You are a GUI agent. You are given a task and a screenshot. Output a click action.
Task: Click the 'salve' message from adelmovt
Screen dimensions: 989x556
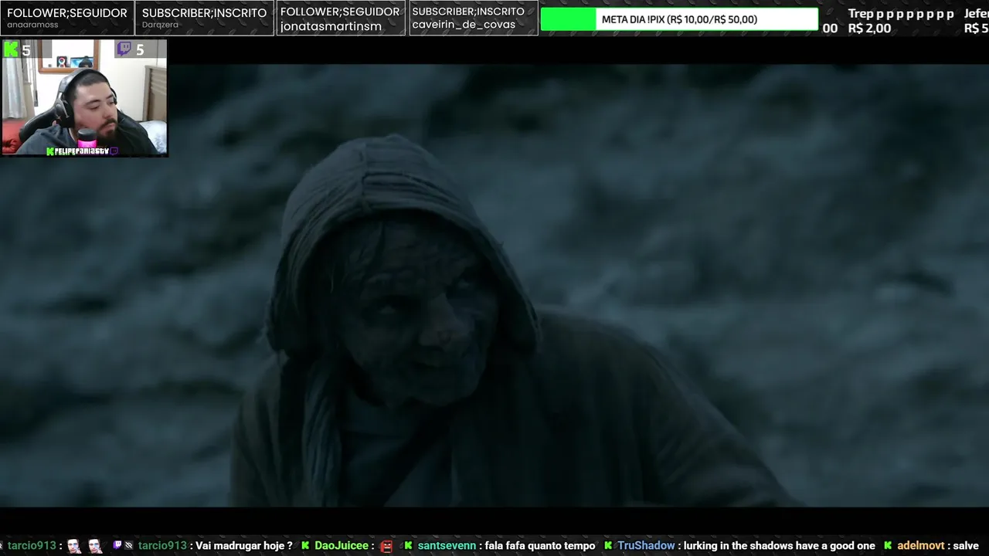coord(966,546)
